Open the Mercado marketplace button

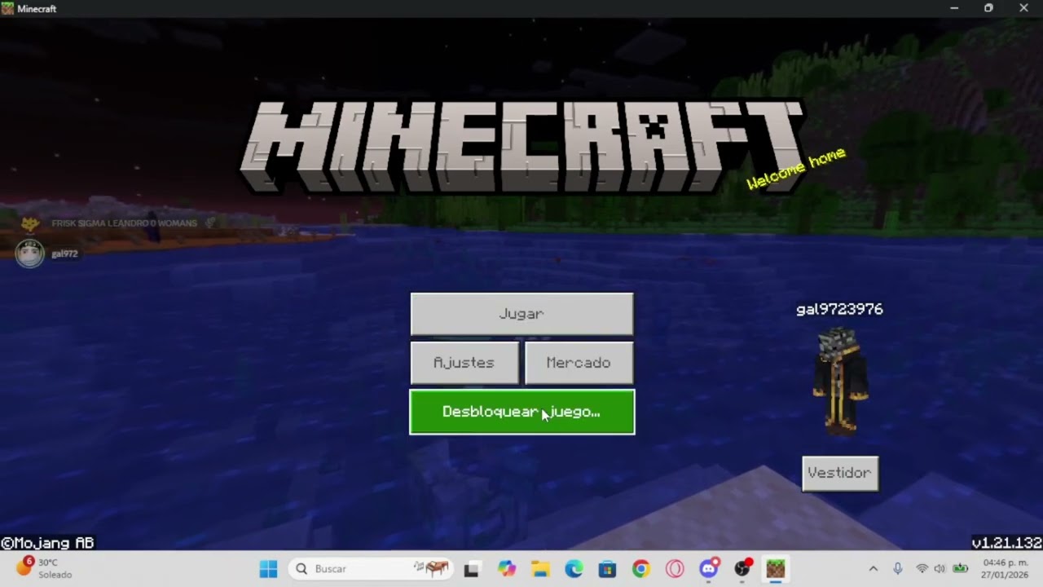pyautogui.click(x=579, y=363)
